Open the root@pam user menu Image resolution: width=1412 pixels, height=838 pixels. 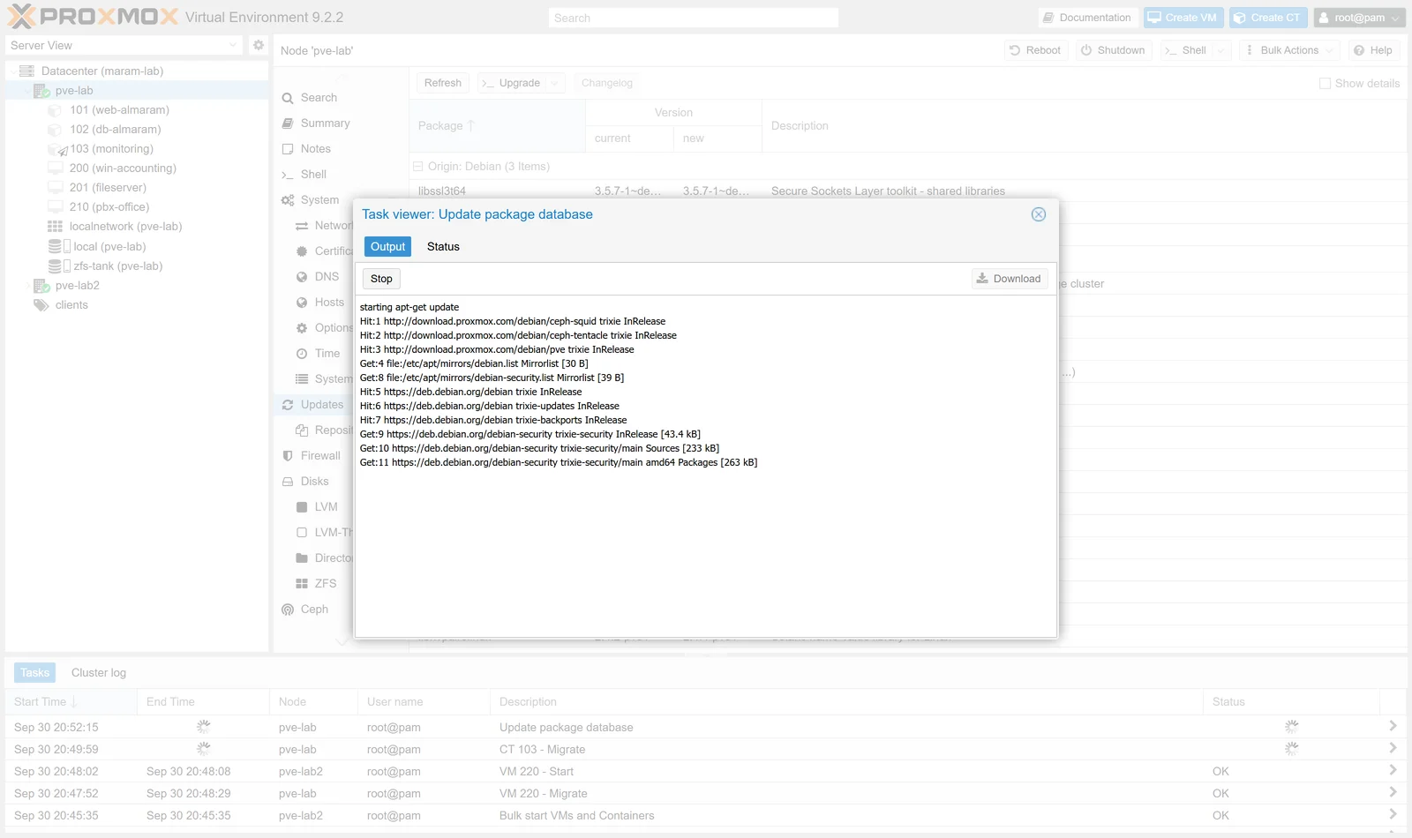pyautogui.click(x=1359, y=18)
